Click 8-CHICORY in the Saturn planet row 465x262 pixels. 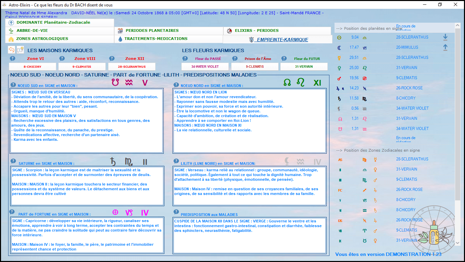pos(406,98)
